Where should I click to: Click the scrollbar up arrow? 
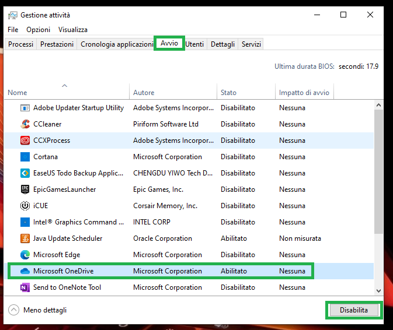coord(378,105)
